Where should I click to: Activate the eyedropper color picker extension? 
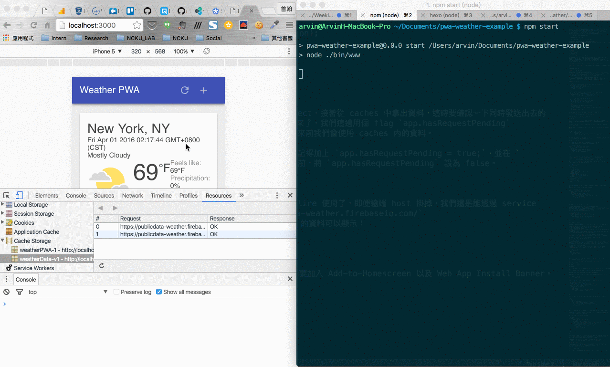click(x=274, y=25)
